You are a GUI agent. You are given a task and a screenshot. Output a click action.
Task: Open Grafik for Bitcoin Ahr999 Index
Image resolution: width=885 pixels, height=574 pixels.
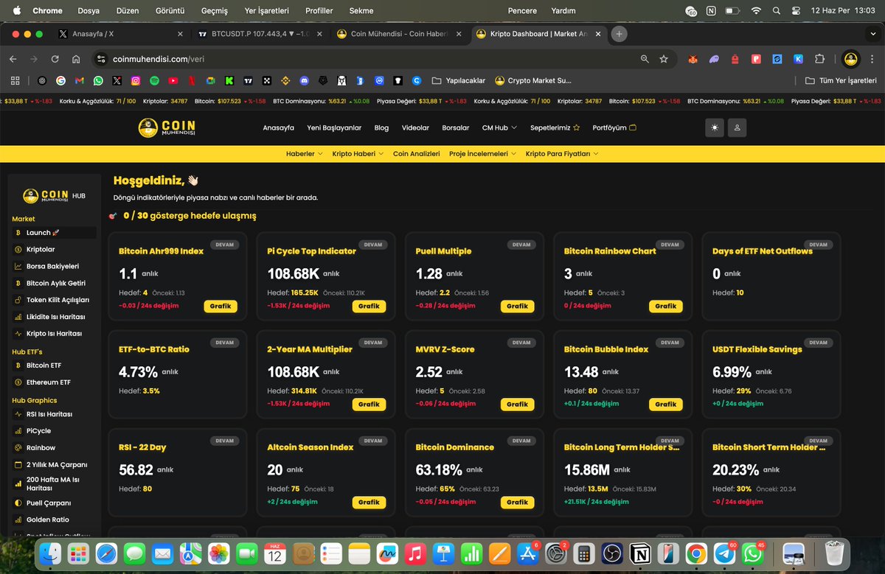pyautogui.click(x=221, y=306)
